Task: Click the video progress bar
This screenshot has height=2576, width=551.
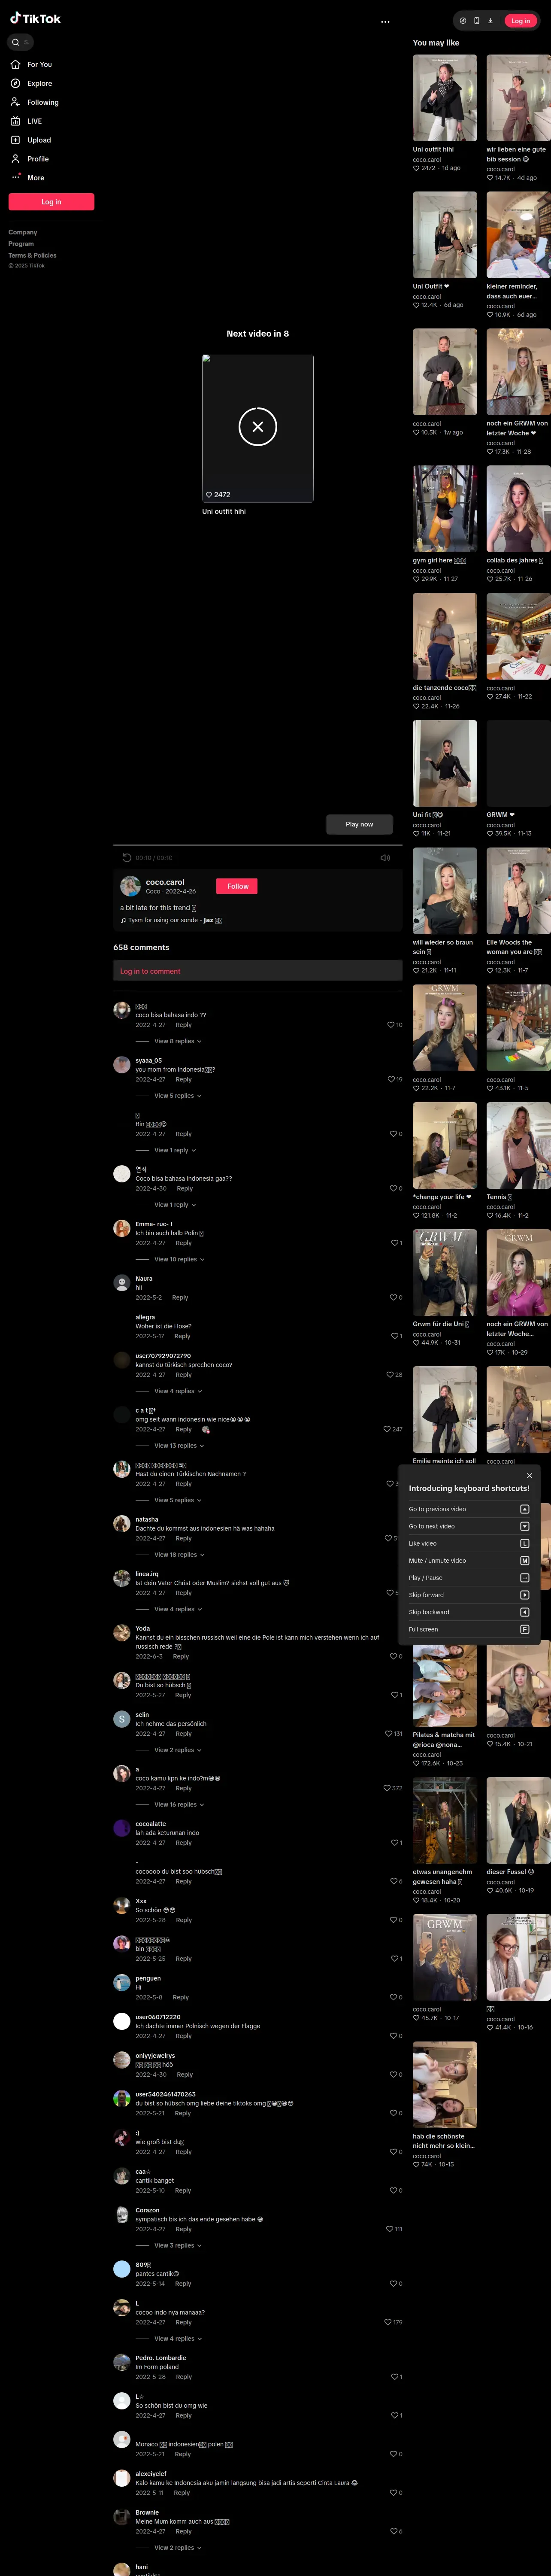Action: pos(258,845)
